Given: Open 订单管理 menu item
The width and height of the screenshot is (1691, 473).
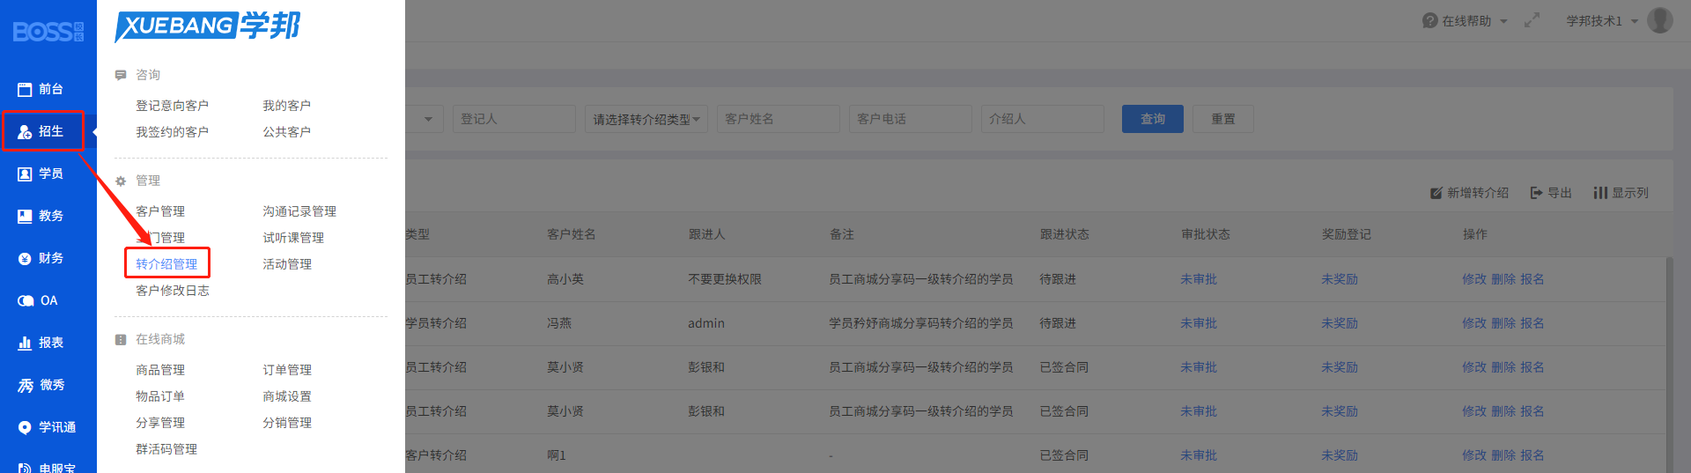Looking at the screenshot, I should [x=287, y=370].
